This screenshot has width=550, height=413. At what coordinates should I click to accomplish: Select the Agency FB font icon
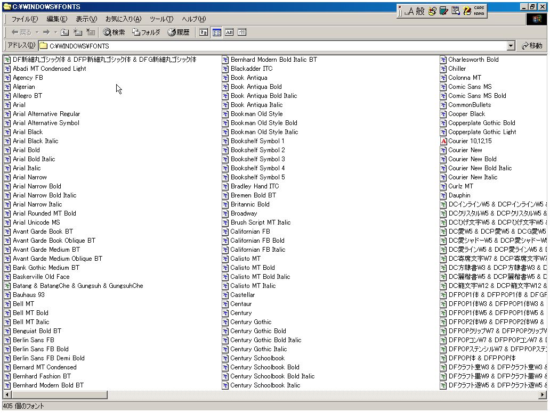(x=7, y=78)
